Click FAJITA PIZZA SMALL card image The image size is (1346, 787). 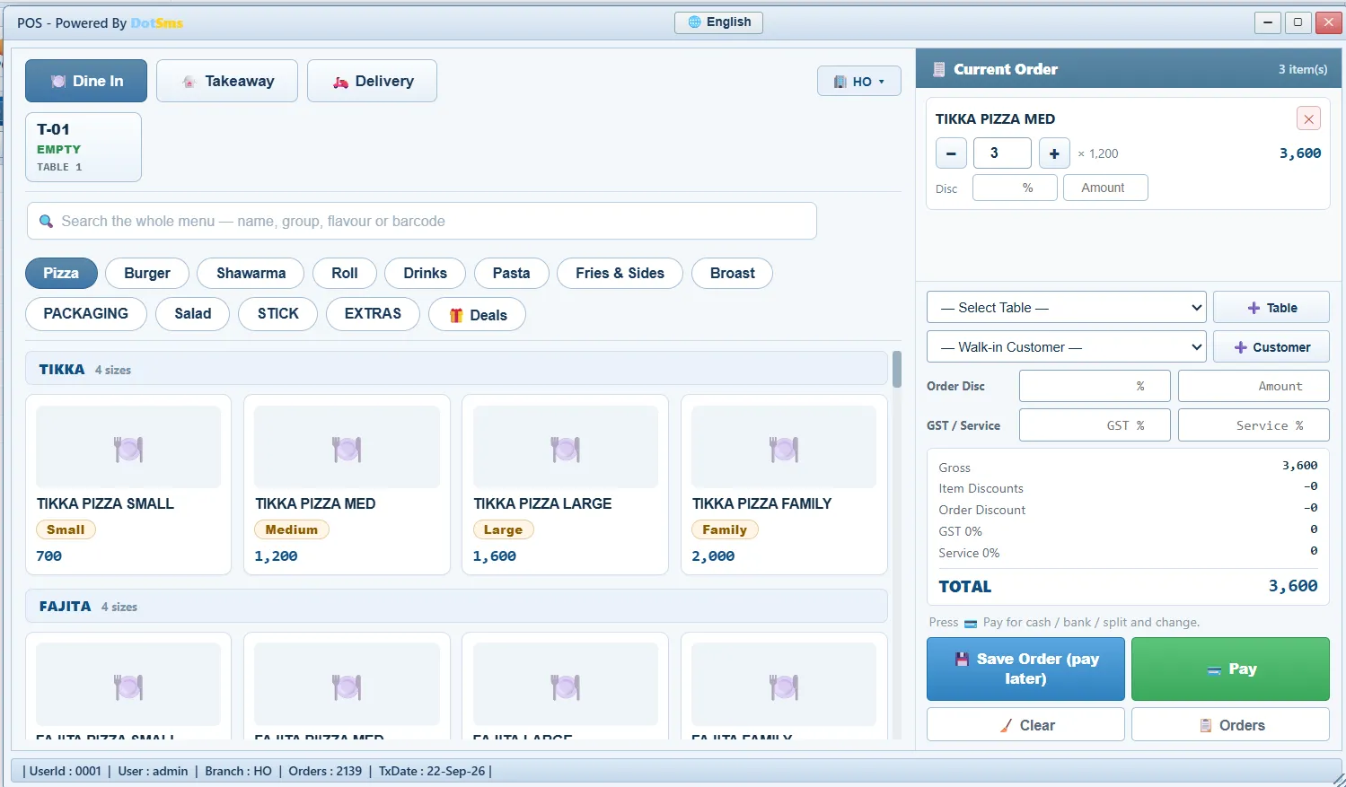pyautogui.click(x=128, y=684)
